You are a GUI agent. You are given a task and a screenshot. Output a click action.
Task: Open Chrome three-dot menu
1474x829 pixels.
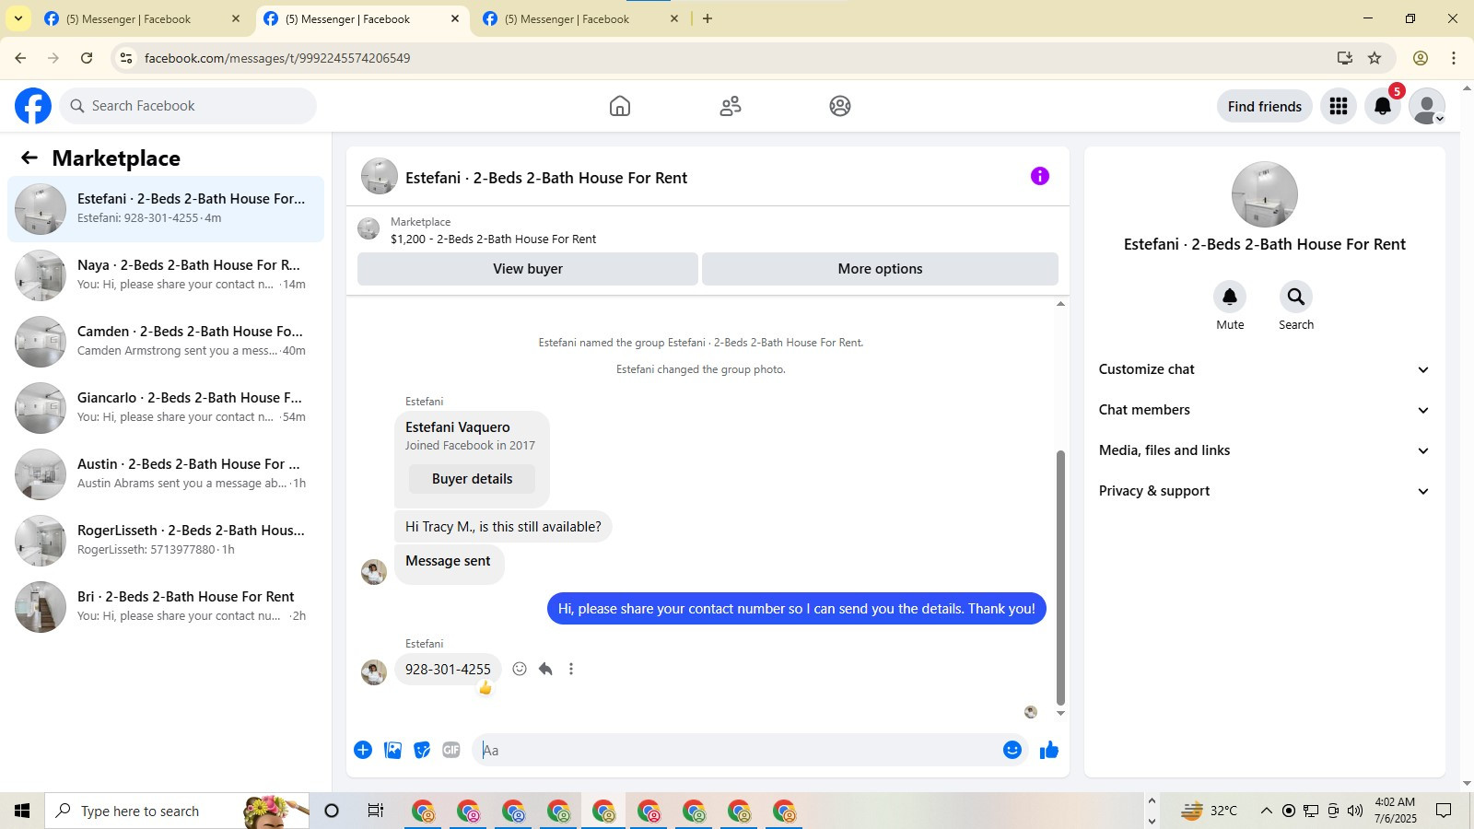pyautogui.click(x=1454, y=58)
